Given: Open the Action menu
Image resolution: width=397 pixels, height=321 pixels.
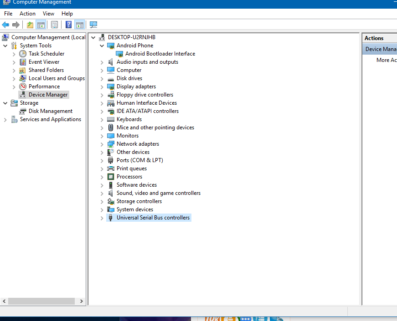Looking at the screenshot, I should pos(27,14).
